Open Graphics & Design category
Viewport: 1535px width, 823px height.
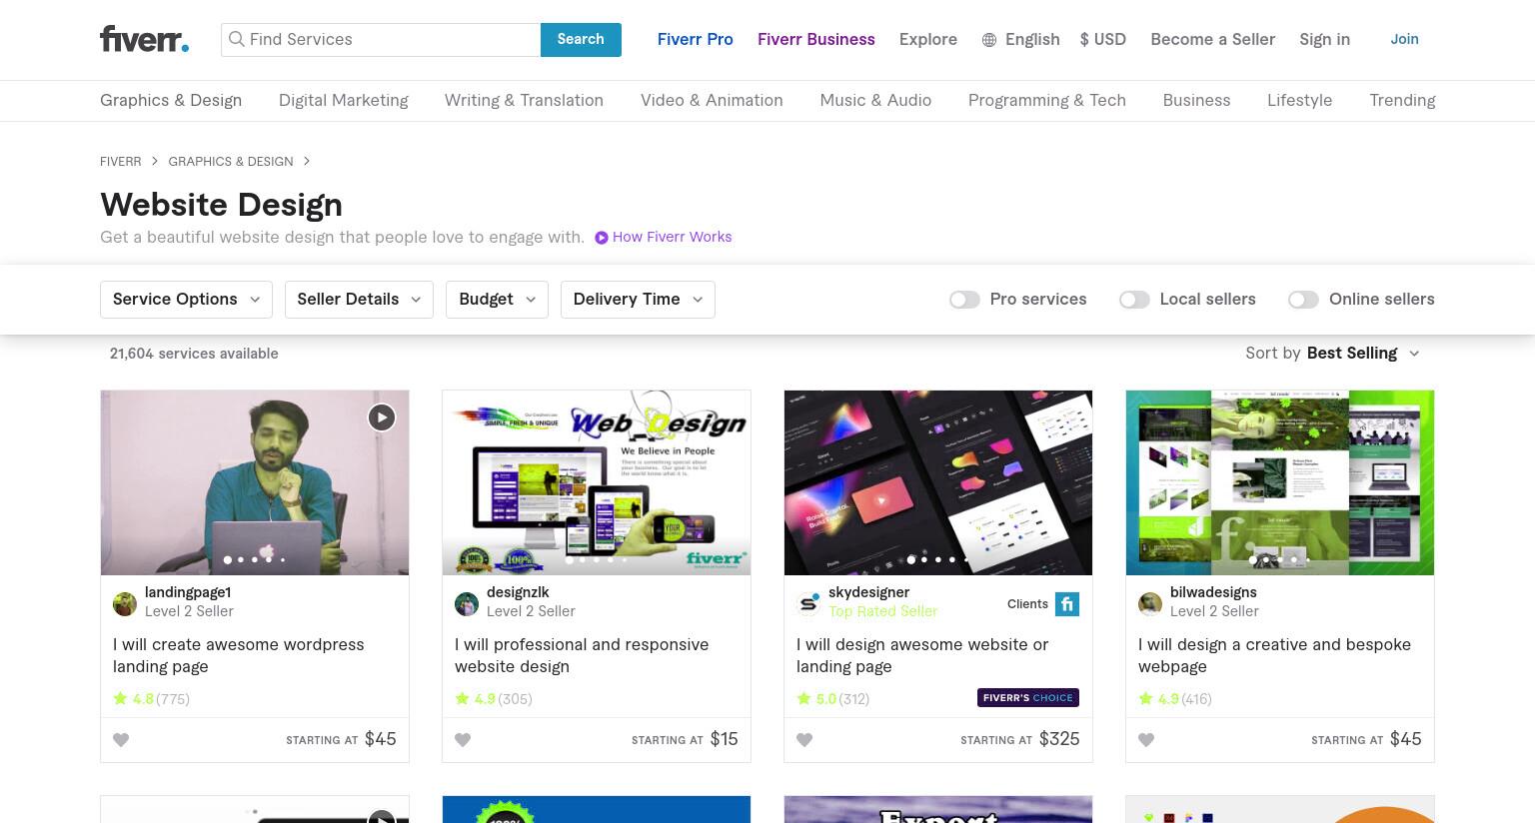[x=171, y=100]
